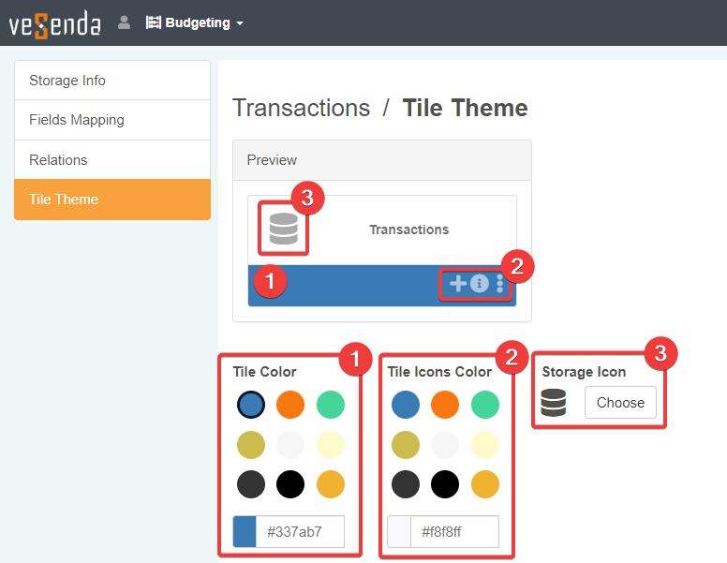
Task: Pick amber yellow swatch under Tile Icons Color
Action: pos(485,484)
